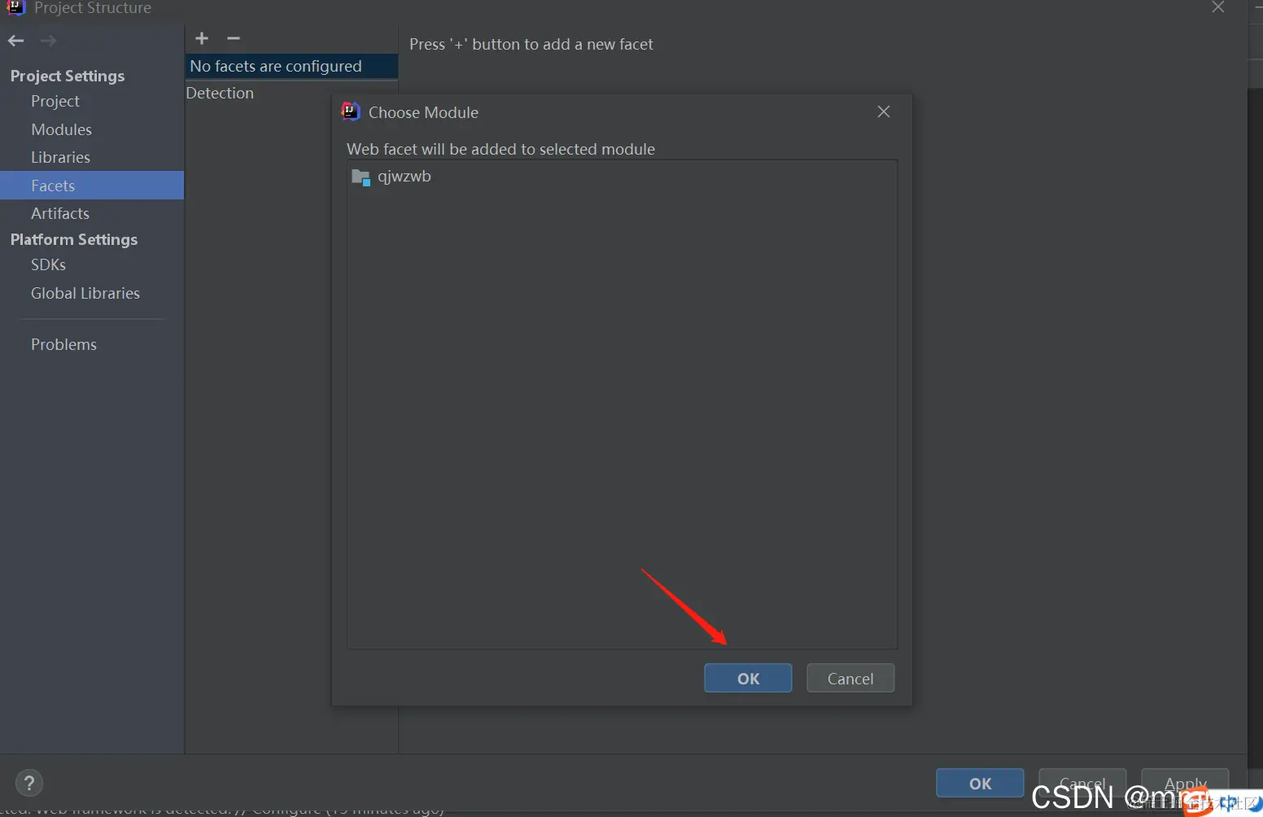Click 'Web facet will be added to selected module' text
The image size is (1263, 817).
[500, 149]
